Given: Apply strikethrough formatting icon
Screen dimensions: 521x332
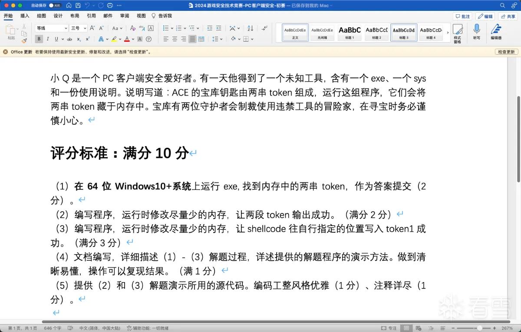Looking at the screenshot, I should (x=69, y=39).
